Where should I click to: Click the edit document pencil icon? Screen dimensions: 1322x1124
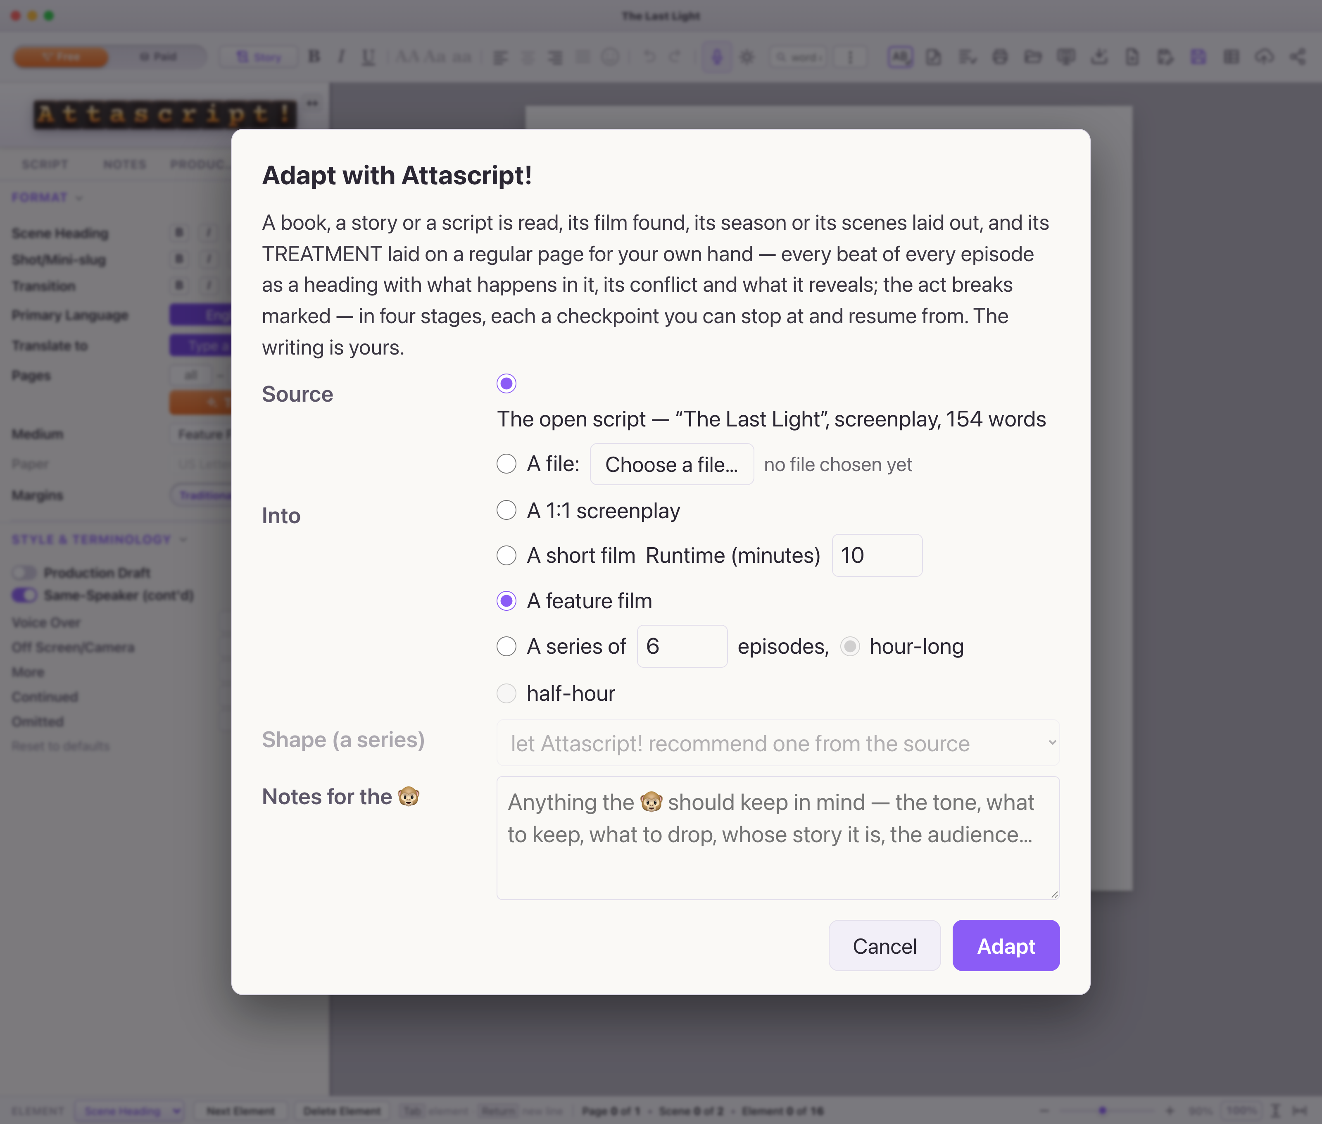pos(933,57)
